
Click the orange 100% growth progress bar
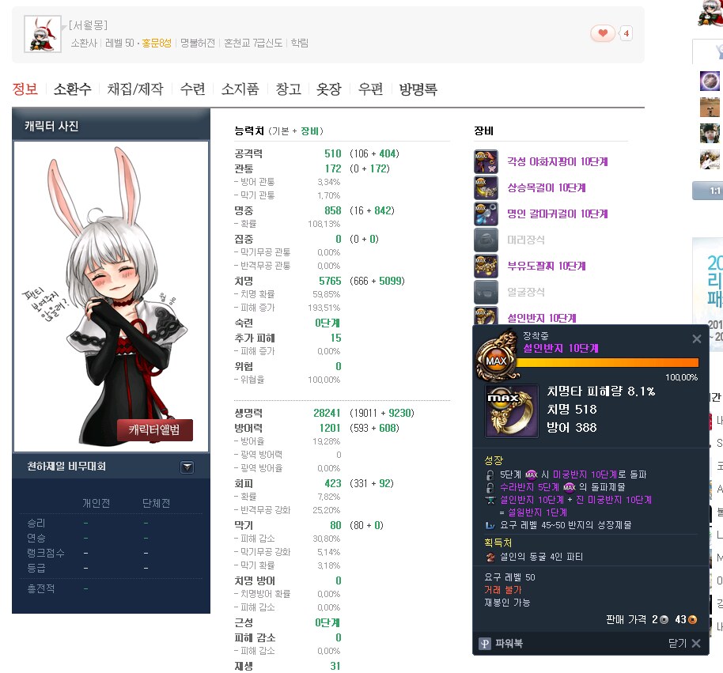pos(607,363)
